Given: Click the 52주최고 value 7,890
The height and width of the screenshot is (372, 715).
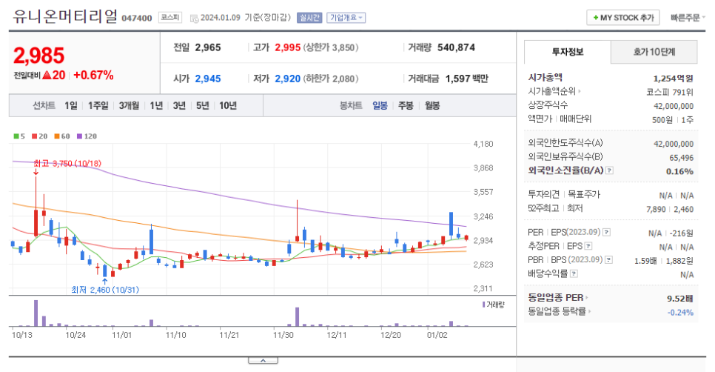Looking at the screenshot, I should pos(657,209).
